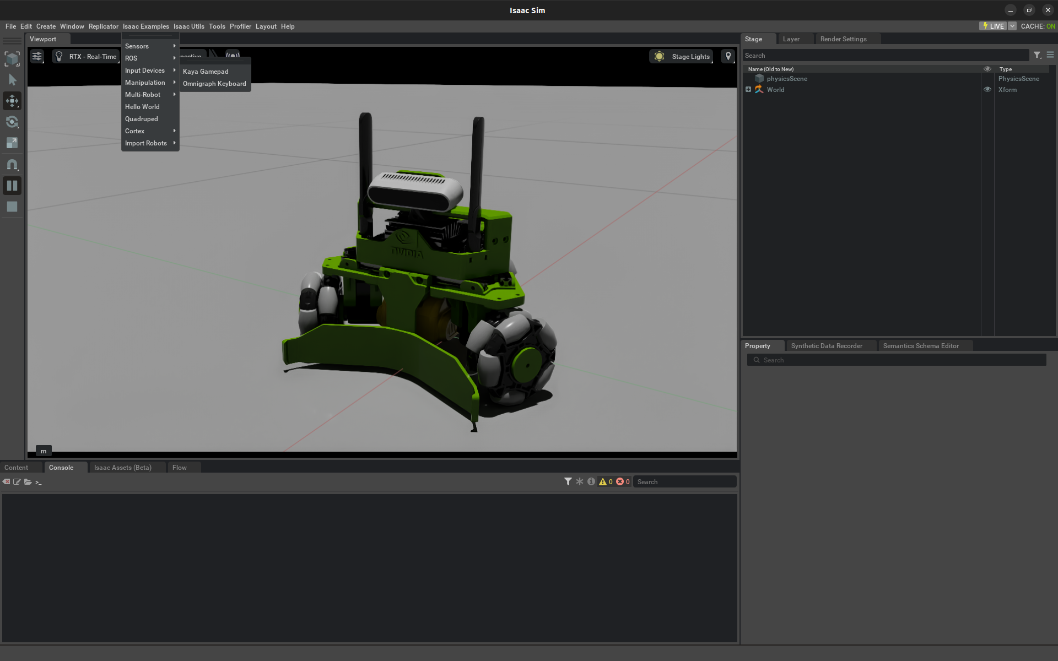
Task: Select the arrow Select tool
Action: [12, 80]
